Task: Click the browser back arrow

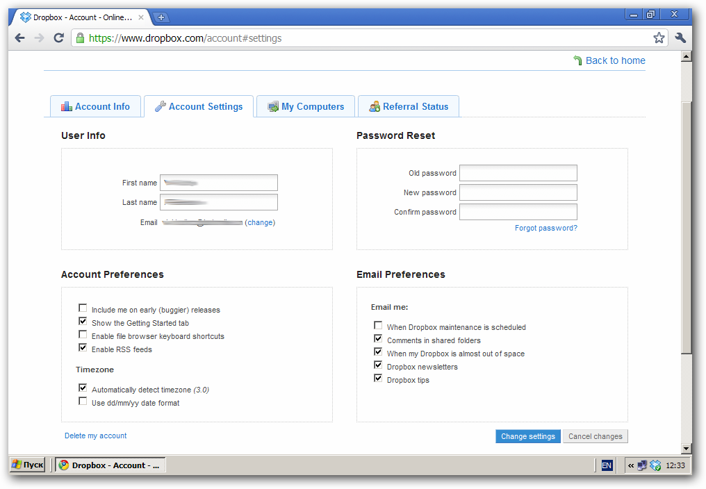Action: coord(20,38)
